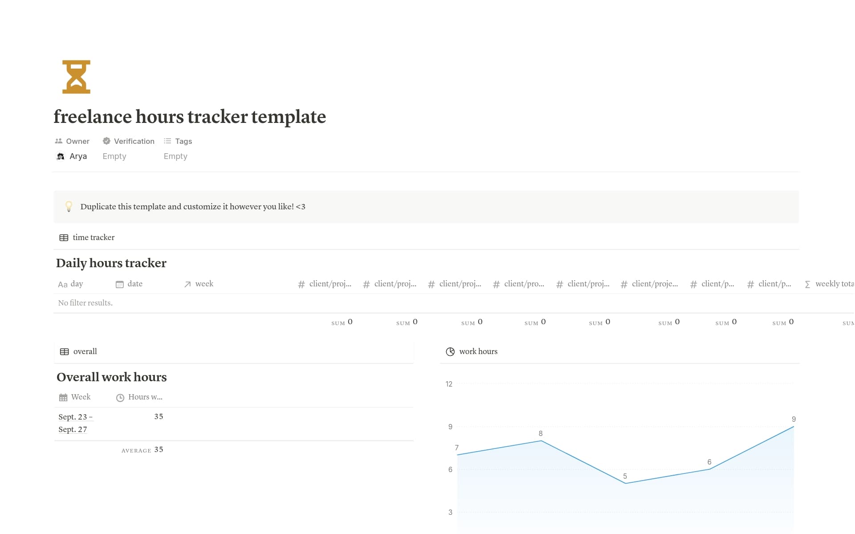Click the Aa icon on the day column
This screenshot has height=534, width=855.
tap(63, 284)
